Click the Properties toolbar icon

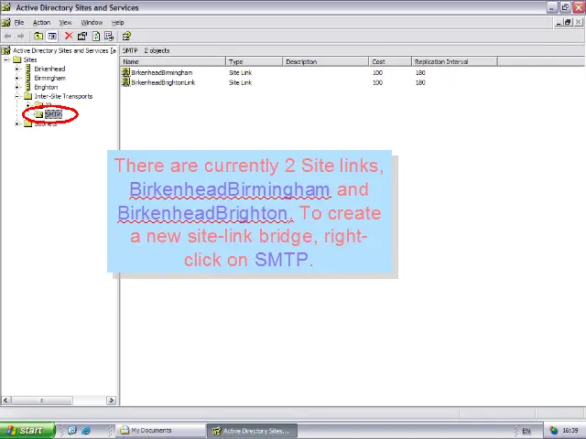[x=81, y=37]
